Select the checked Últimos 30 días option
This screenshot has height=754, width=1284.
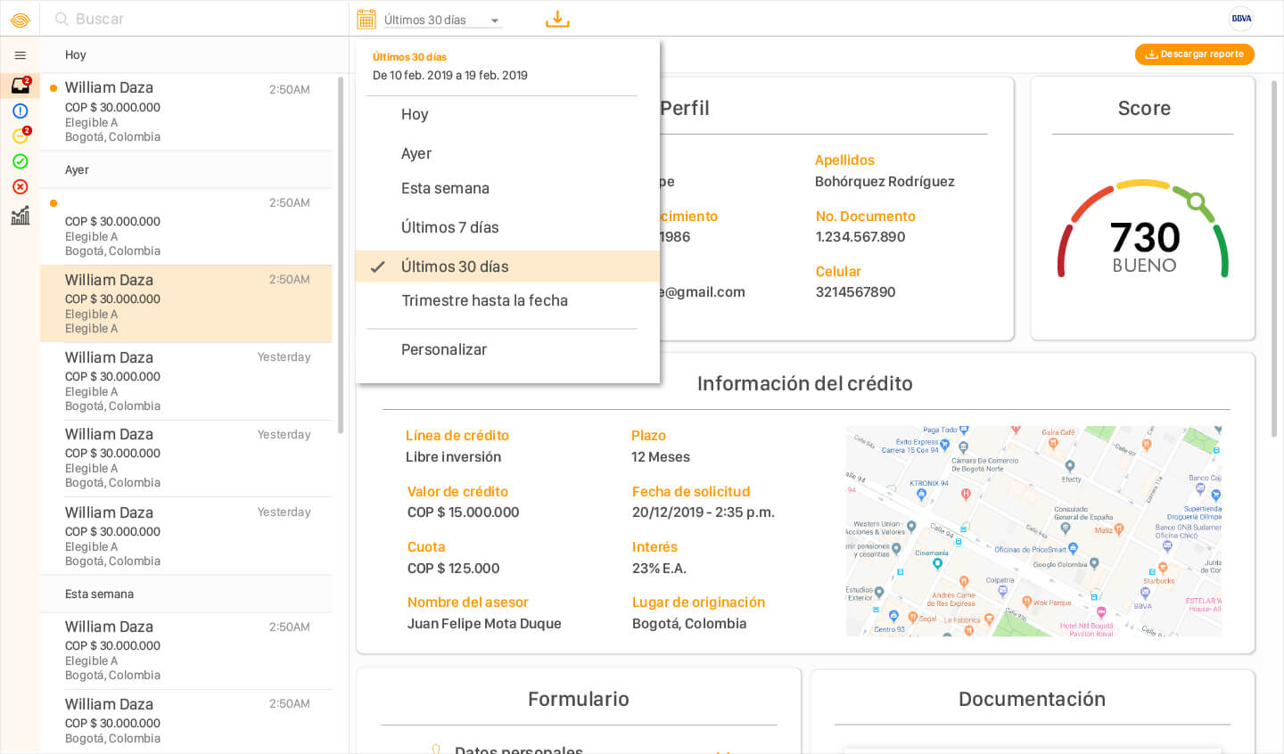click(x=455, y=266)
